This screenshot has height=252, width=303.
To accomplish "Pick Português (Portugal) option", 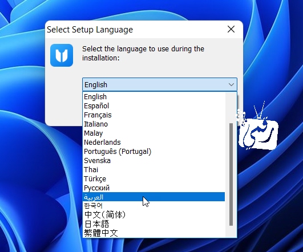I will click(154, 152).
